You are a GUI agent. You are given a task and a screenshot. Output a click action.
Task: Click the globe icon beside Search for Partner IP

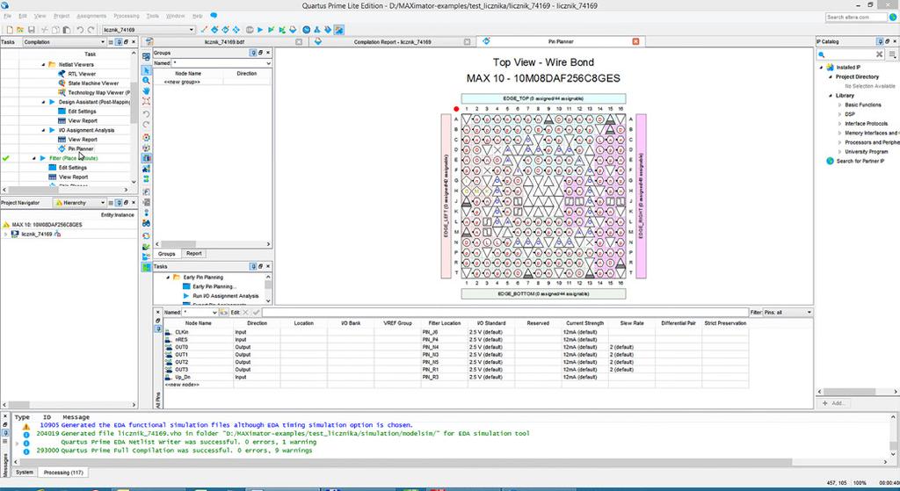[x=830, y=162]
